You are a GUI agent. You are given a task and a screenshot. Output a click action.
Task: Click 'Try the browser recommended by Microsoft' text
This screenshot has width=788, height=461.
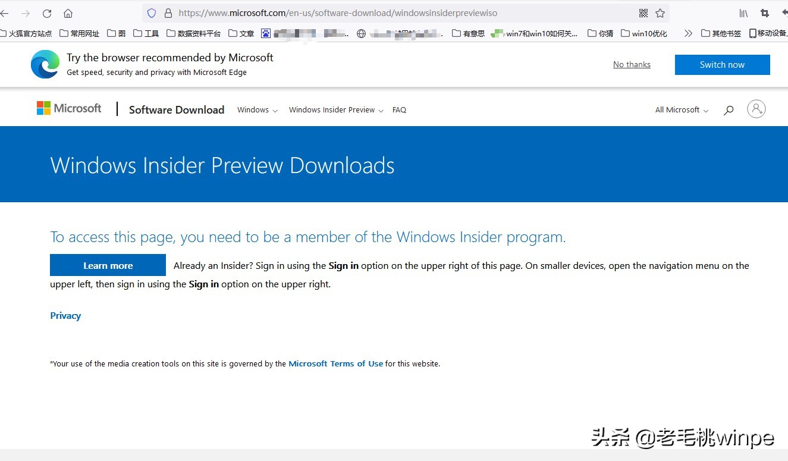[x=170, y=58]
